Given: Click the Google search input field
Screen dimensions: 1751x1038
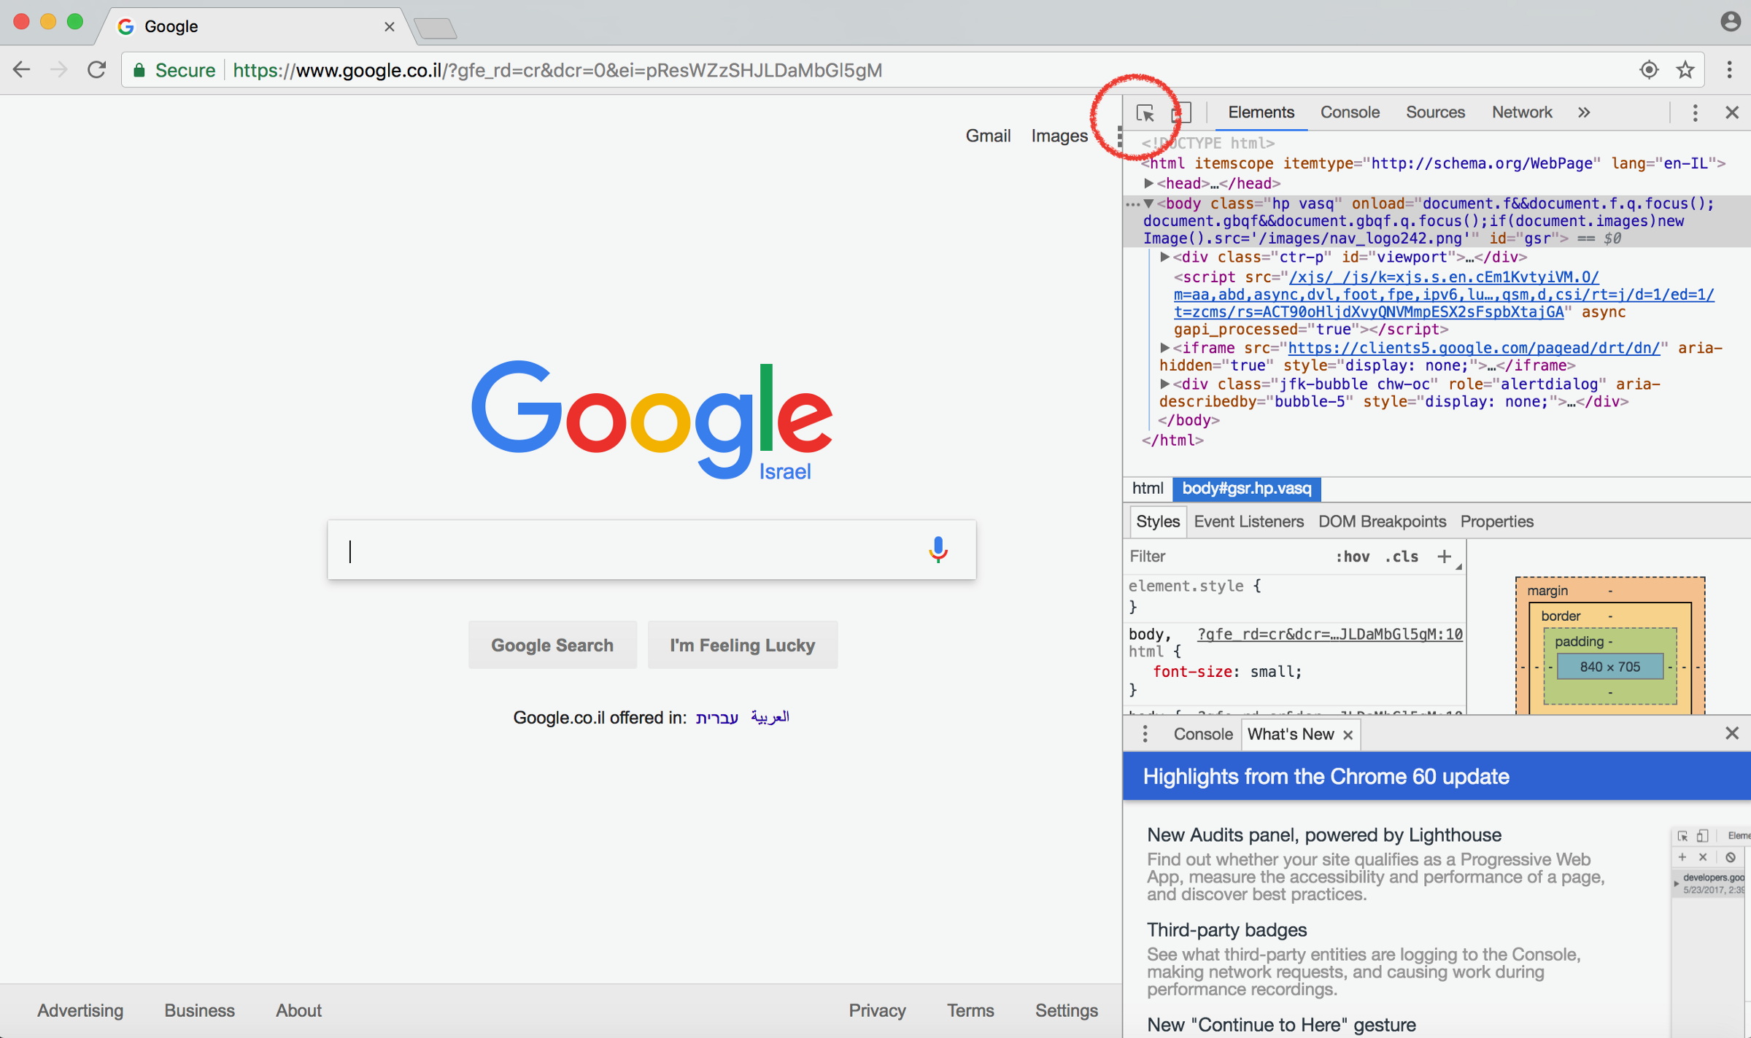Looking at the screenshot, I should pos(627,550).
